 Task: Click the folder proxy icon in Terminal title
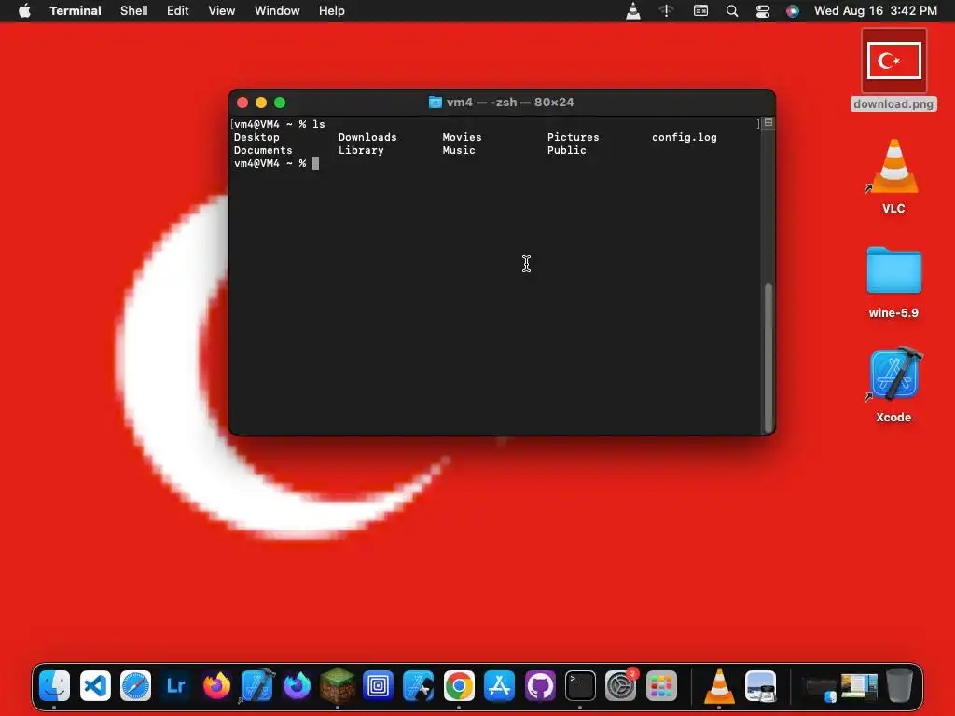click(x=435, y=103)
